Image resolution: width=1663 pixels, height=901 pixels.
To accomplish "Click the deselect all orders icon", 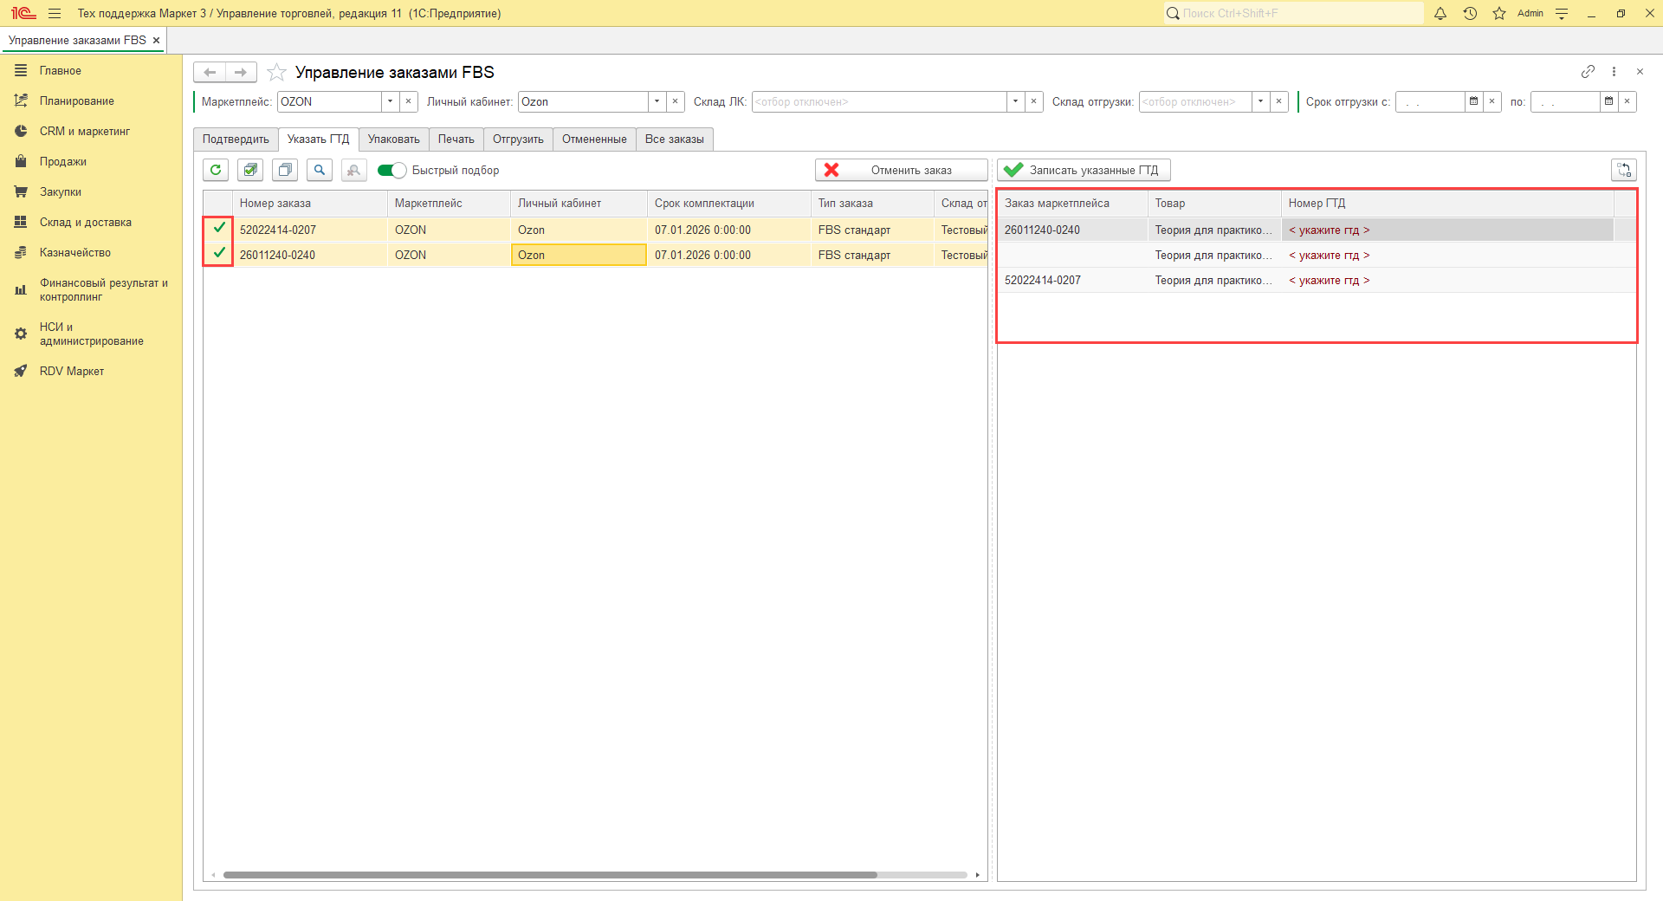I will pos(285,170).
